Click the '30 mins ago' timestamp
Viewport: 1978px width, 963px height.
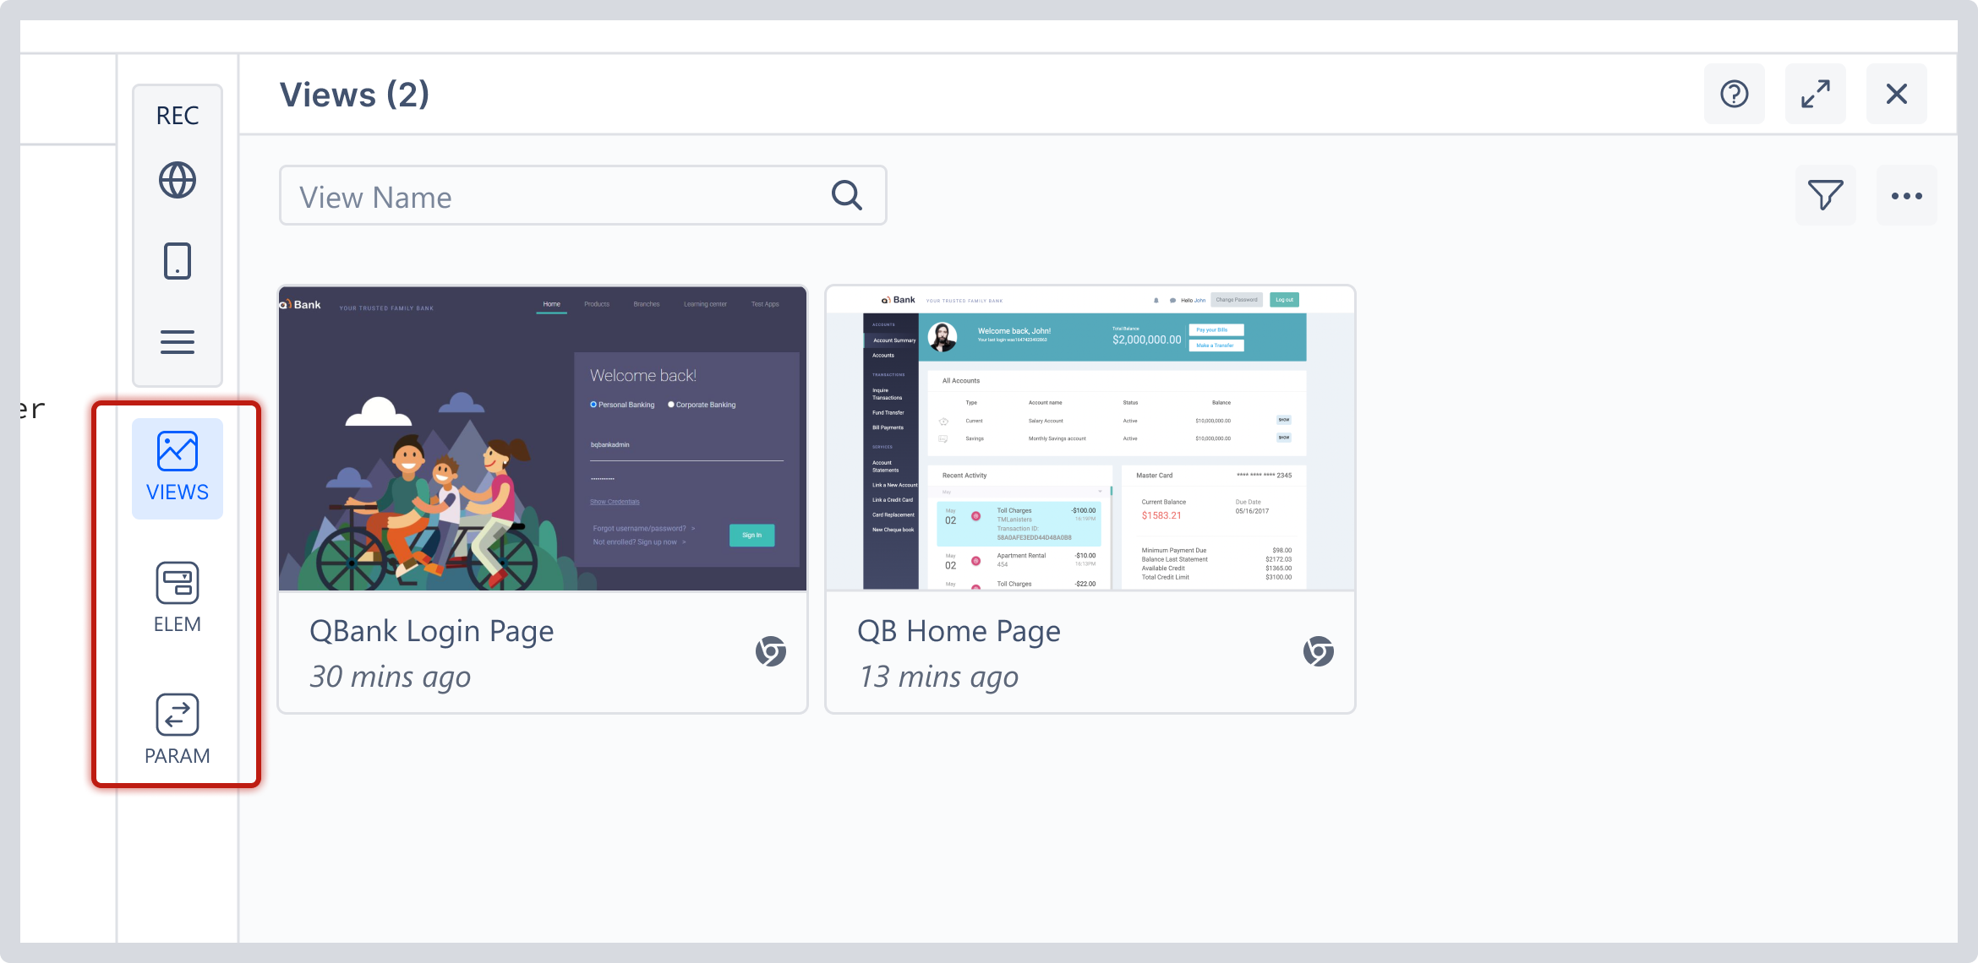click(x=390, y=677)
